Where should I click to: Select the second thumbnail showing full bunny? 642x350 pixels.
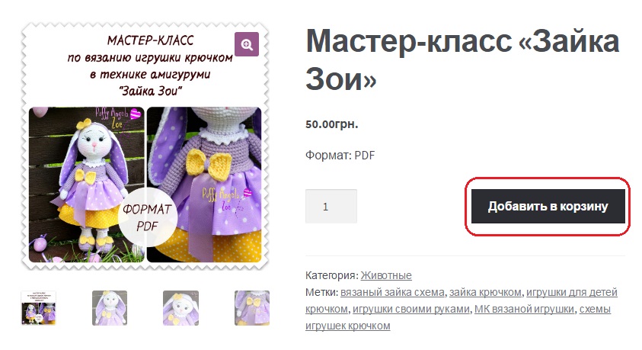[x=110, y=308]
